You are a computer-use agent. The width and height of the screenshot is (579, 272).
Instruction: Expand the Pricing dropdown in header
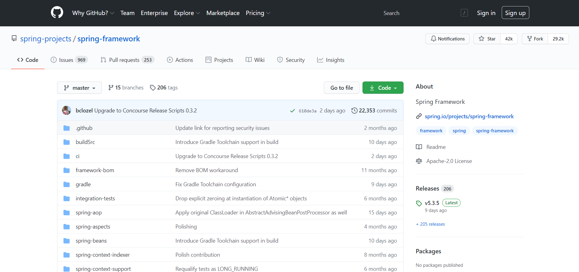(x=258, y=13)
